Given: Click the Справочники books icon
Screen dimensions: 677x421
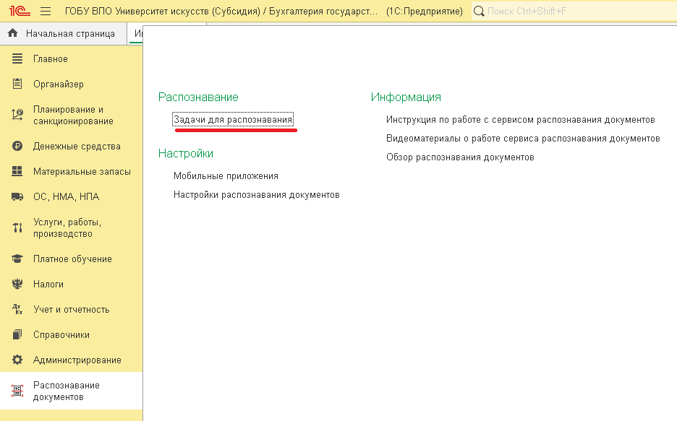Looking at the screenshot, I should pos(17,335).
